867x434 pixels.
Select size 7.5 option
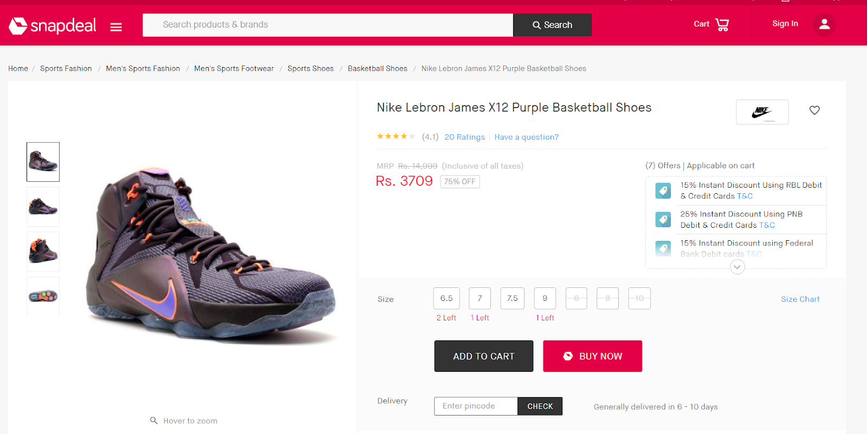[x=512, y=298]
